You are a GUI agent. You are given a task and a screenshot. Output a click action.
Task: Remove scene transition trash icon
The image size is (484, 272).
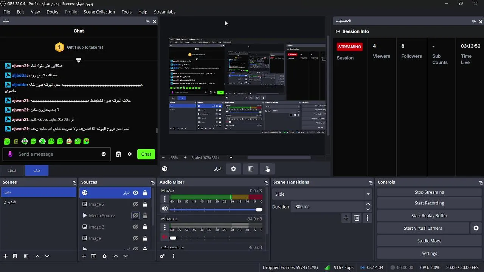point(357,218)
